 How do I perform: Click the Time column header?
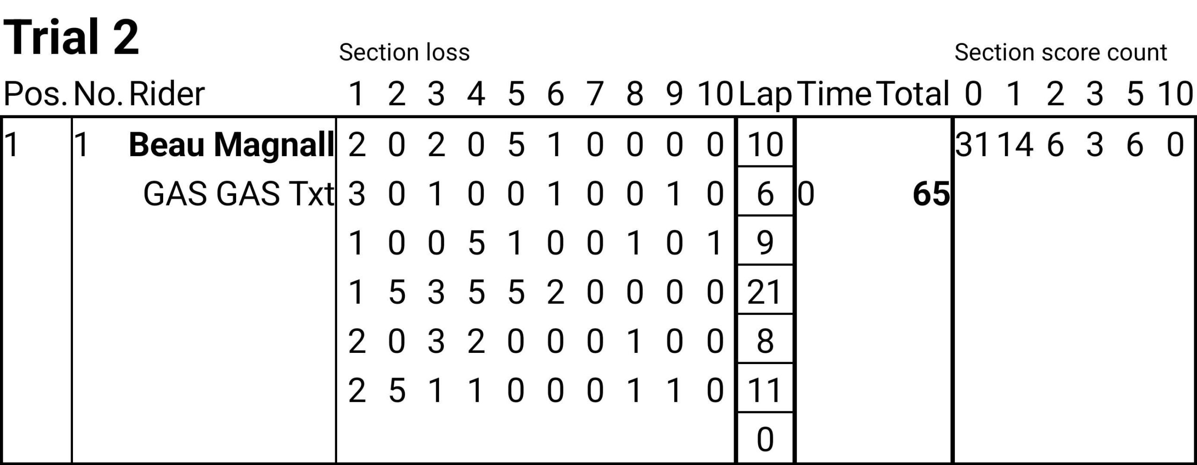pos(834,94)
